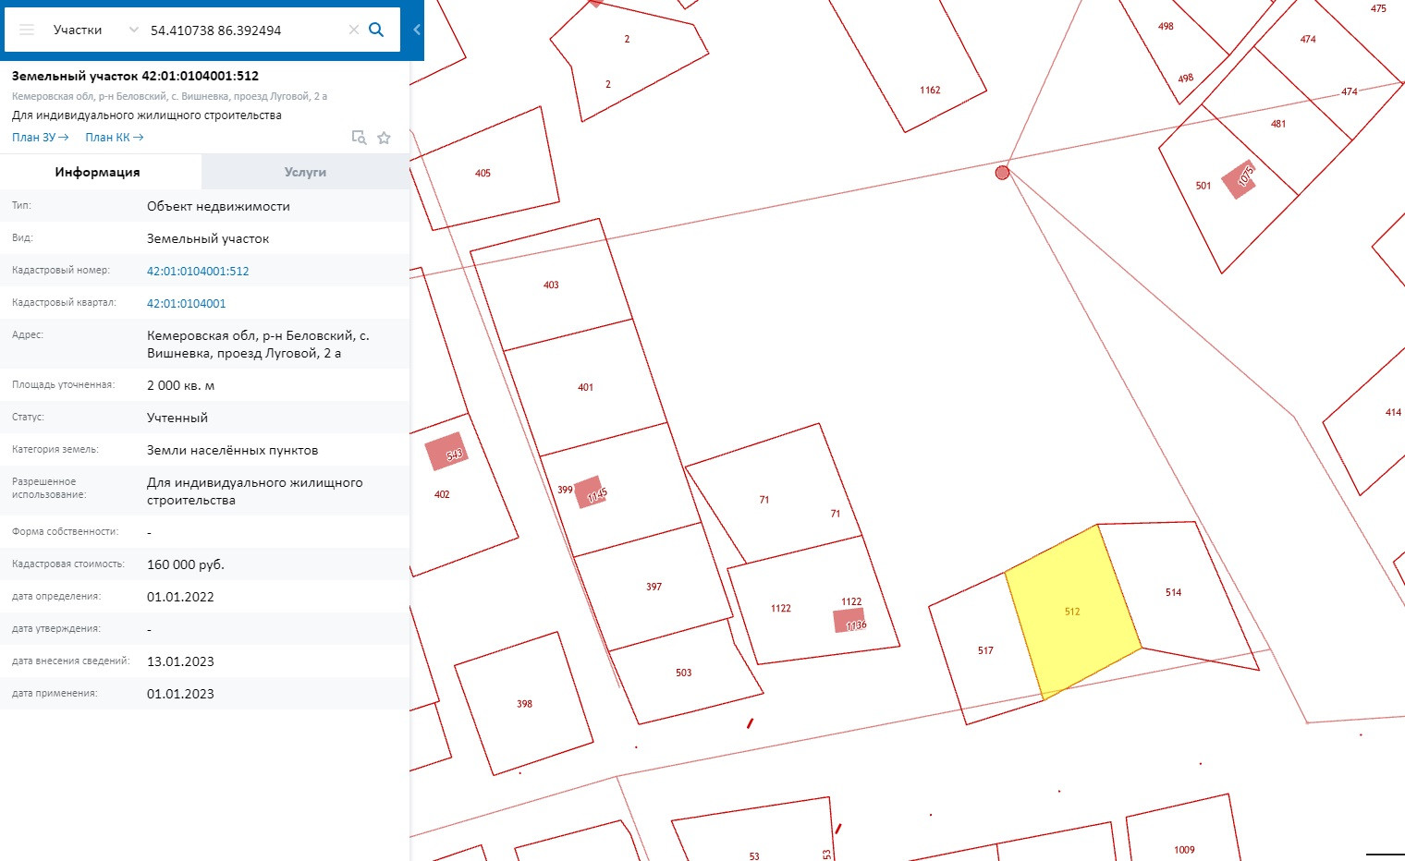Select parcel 514 on the map

(x=1173, y=592)
